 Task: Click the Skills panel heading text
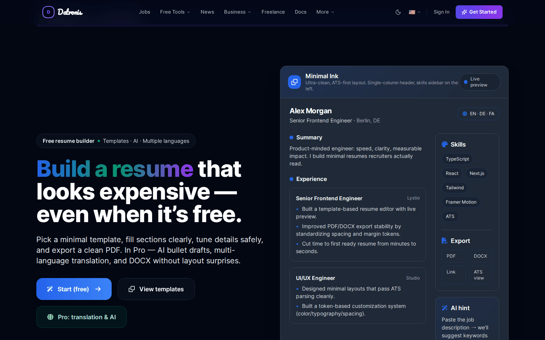click(x=458, y=144)
